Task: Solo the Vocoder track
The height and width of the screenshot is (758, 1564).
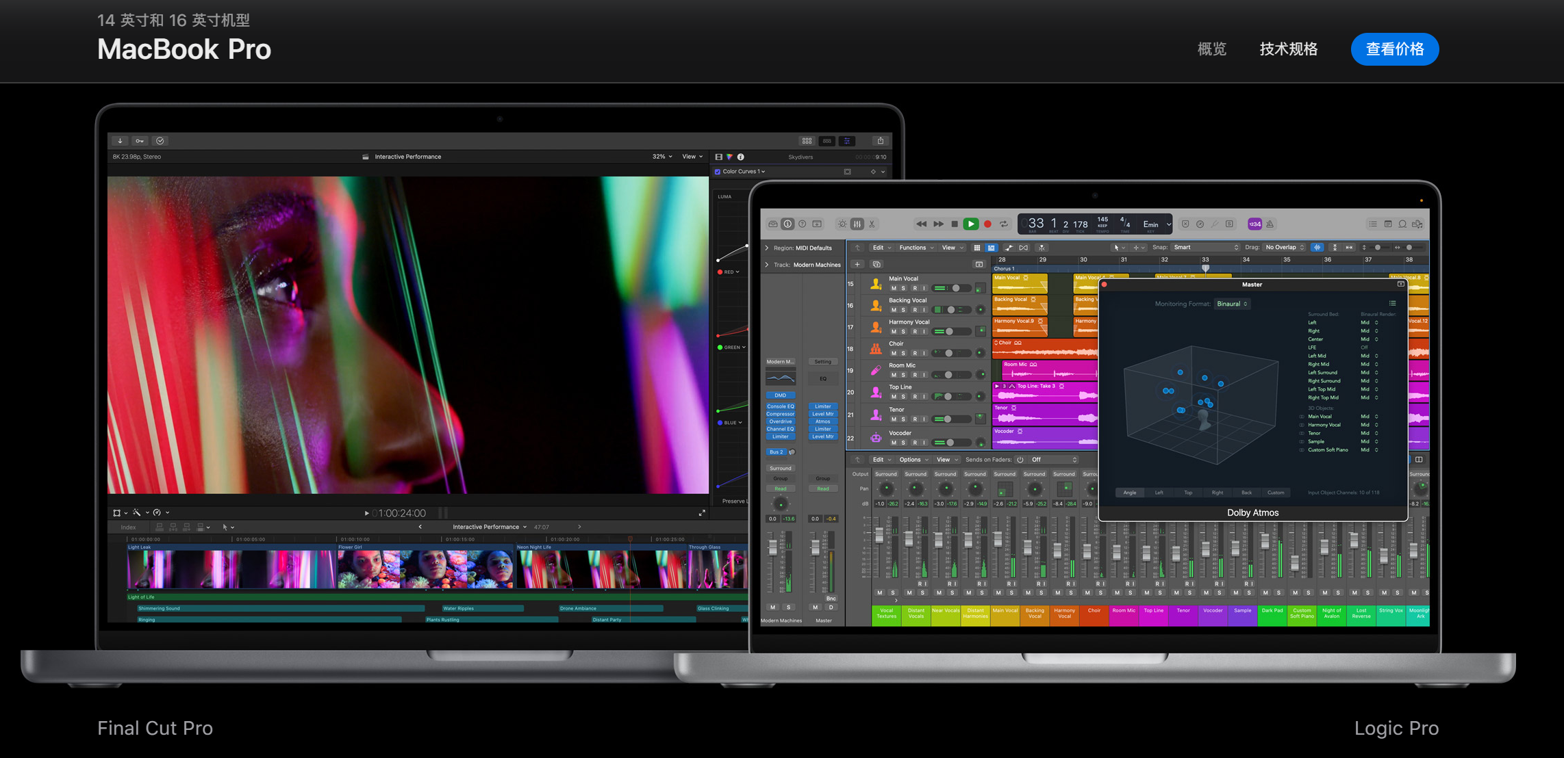Action: pos(903,443)
